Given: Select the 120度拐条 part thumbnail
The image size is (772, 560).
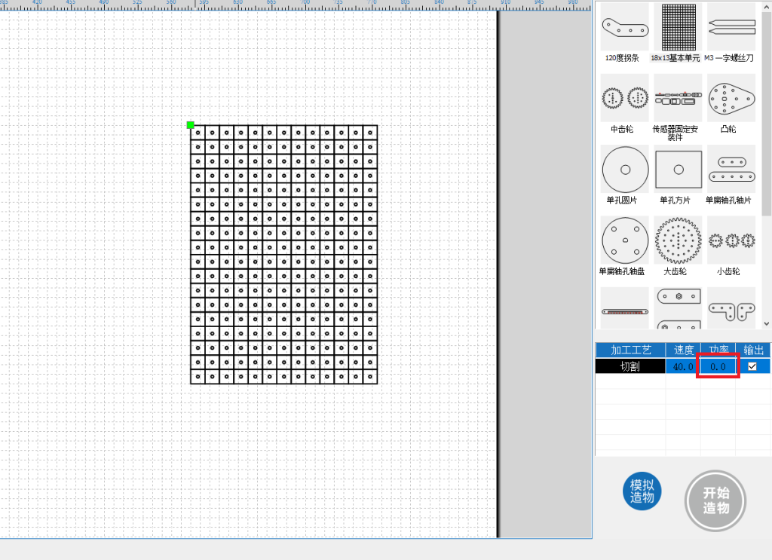Looking at the screenshot, I should [x=624, y=27].
